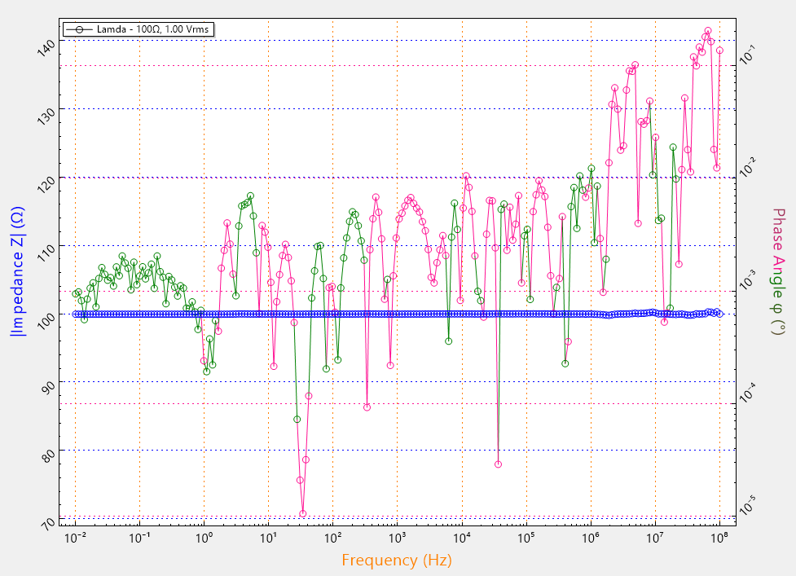Click the 10³ frequency tick label
The width and height of the screenshot is (796, 576).
397,538
